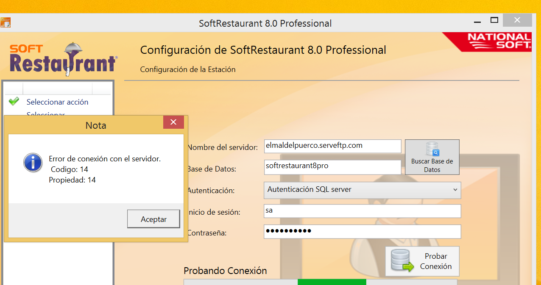Viewport: 541px width, 285px height.
Task: Click the Probando Conexión label
Action: click(x=225, y=271)
